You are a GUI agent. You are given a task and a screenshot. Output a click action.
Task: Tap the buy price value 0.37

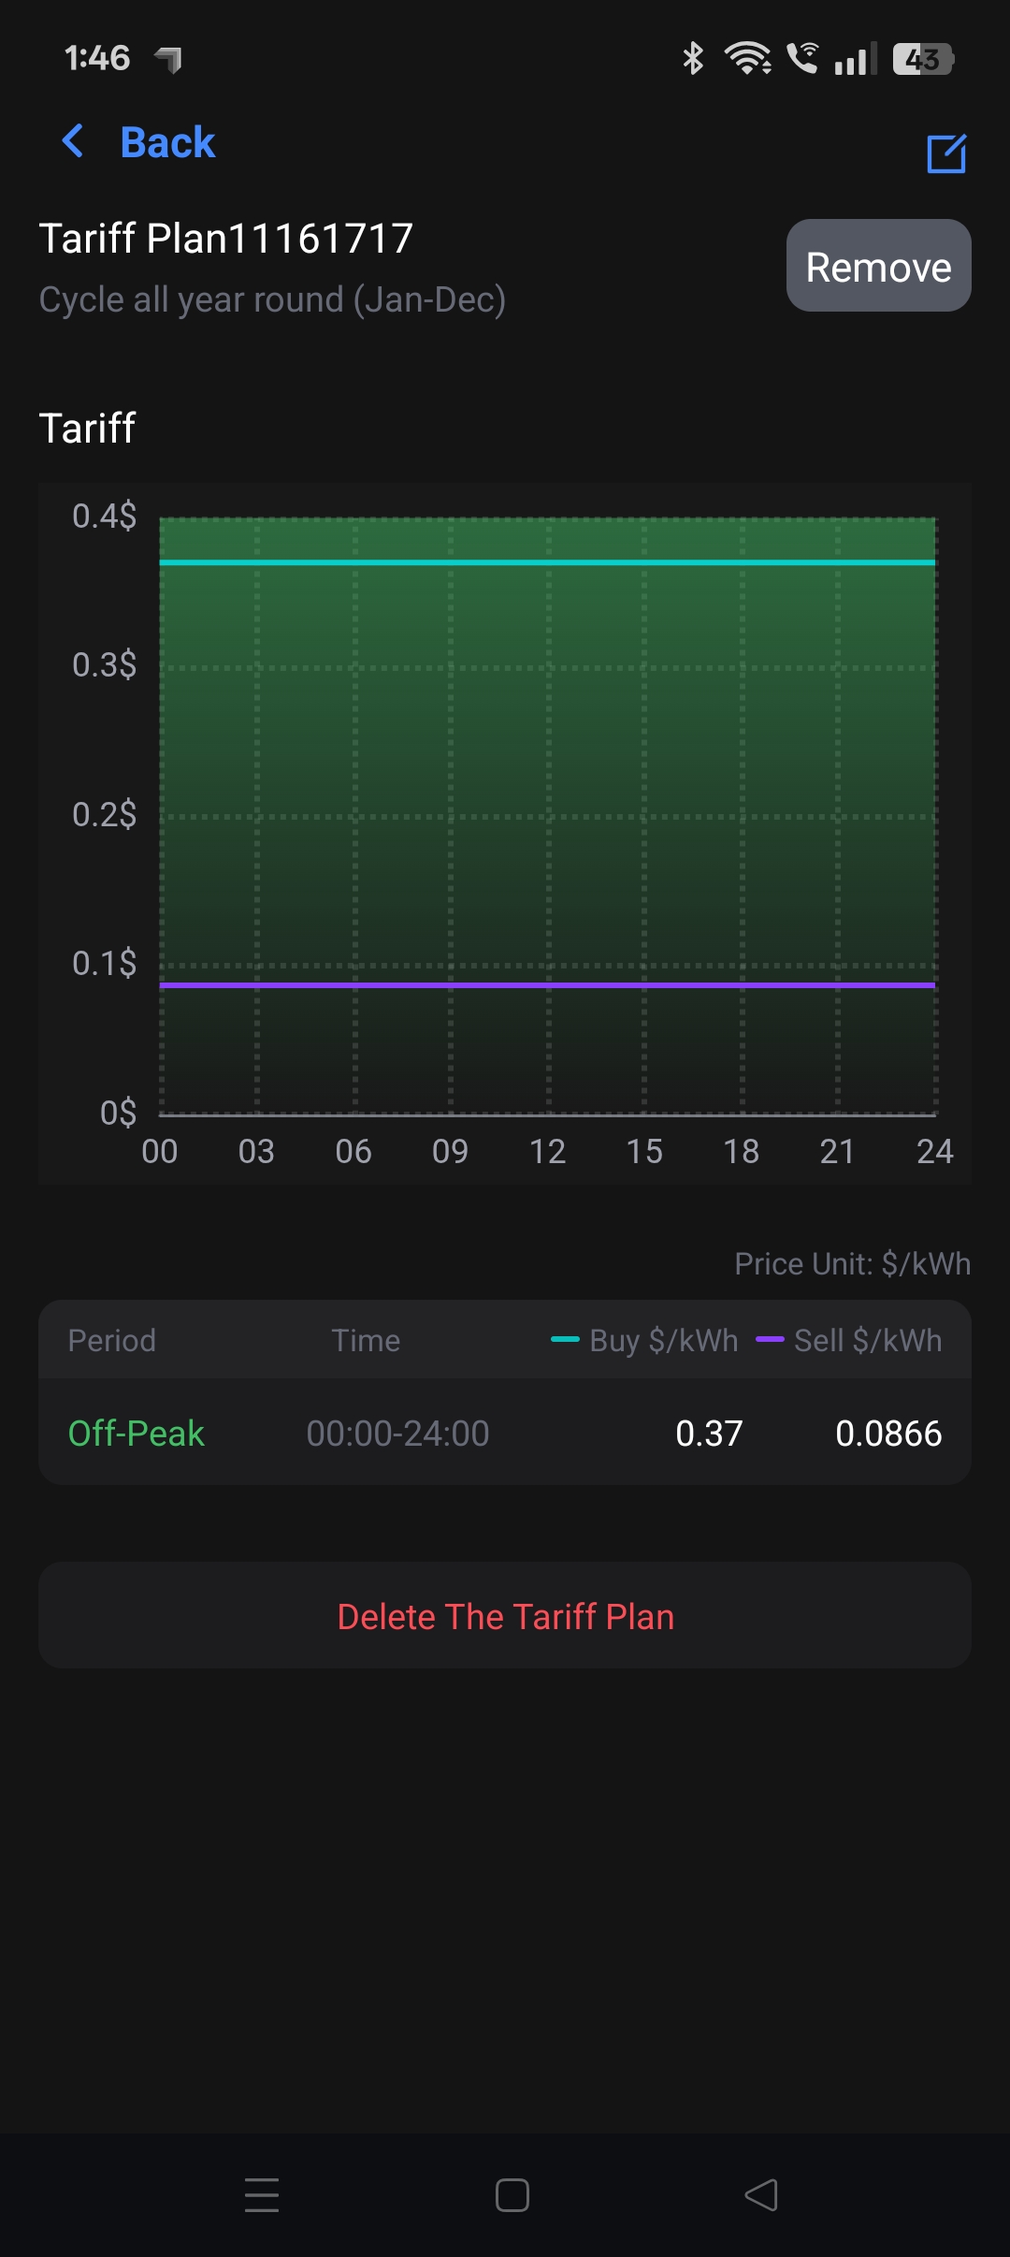[709, 1433]
